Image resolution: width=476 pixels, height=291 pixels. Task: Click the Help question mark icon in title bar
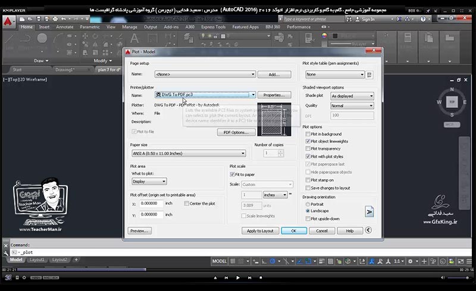coord(423,19)
